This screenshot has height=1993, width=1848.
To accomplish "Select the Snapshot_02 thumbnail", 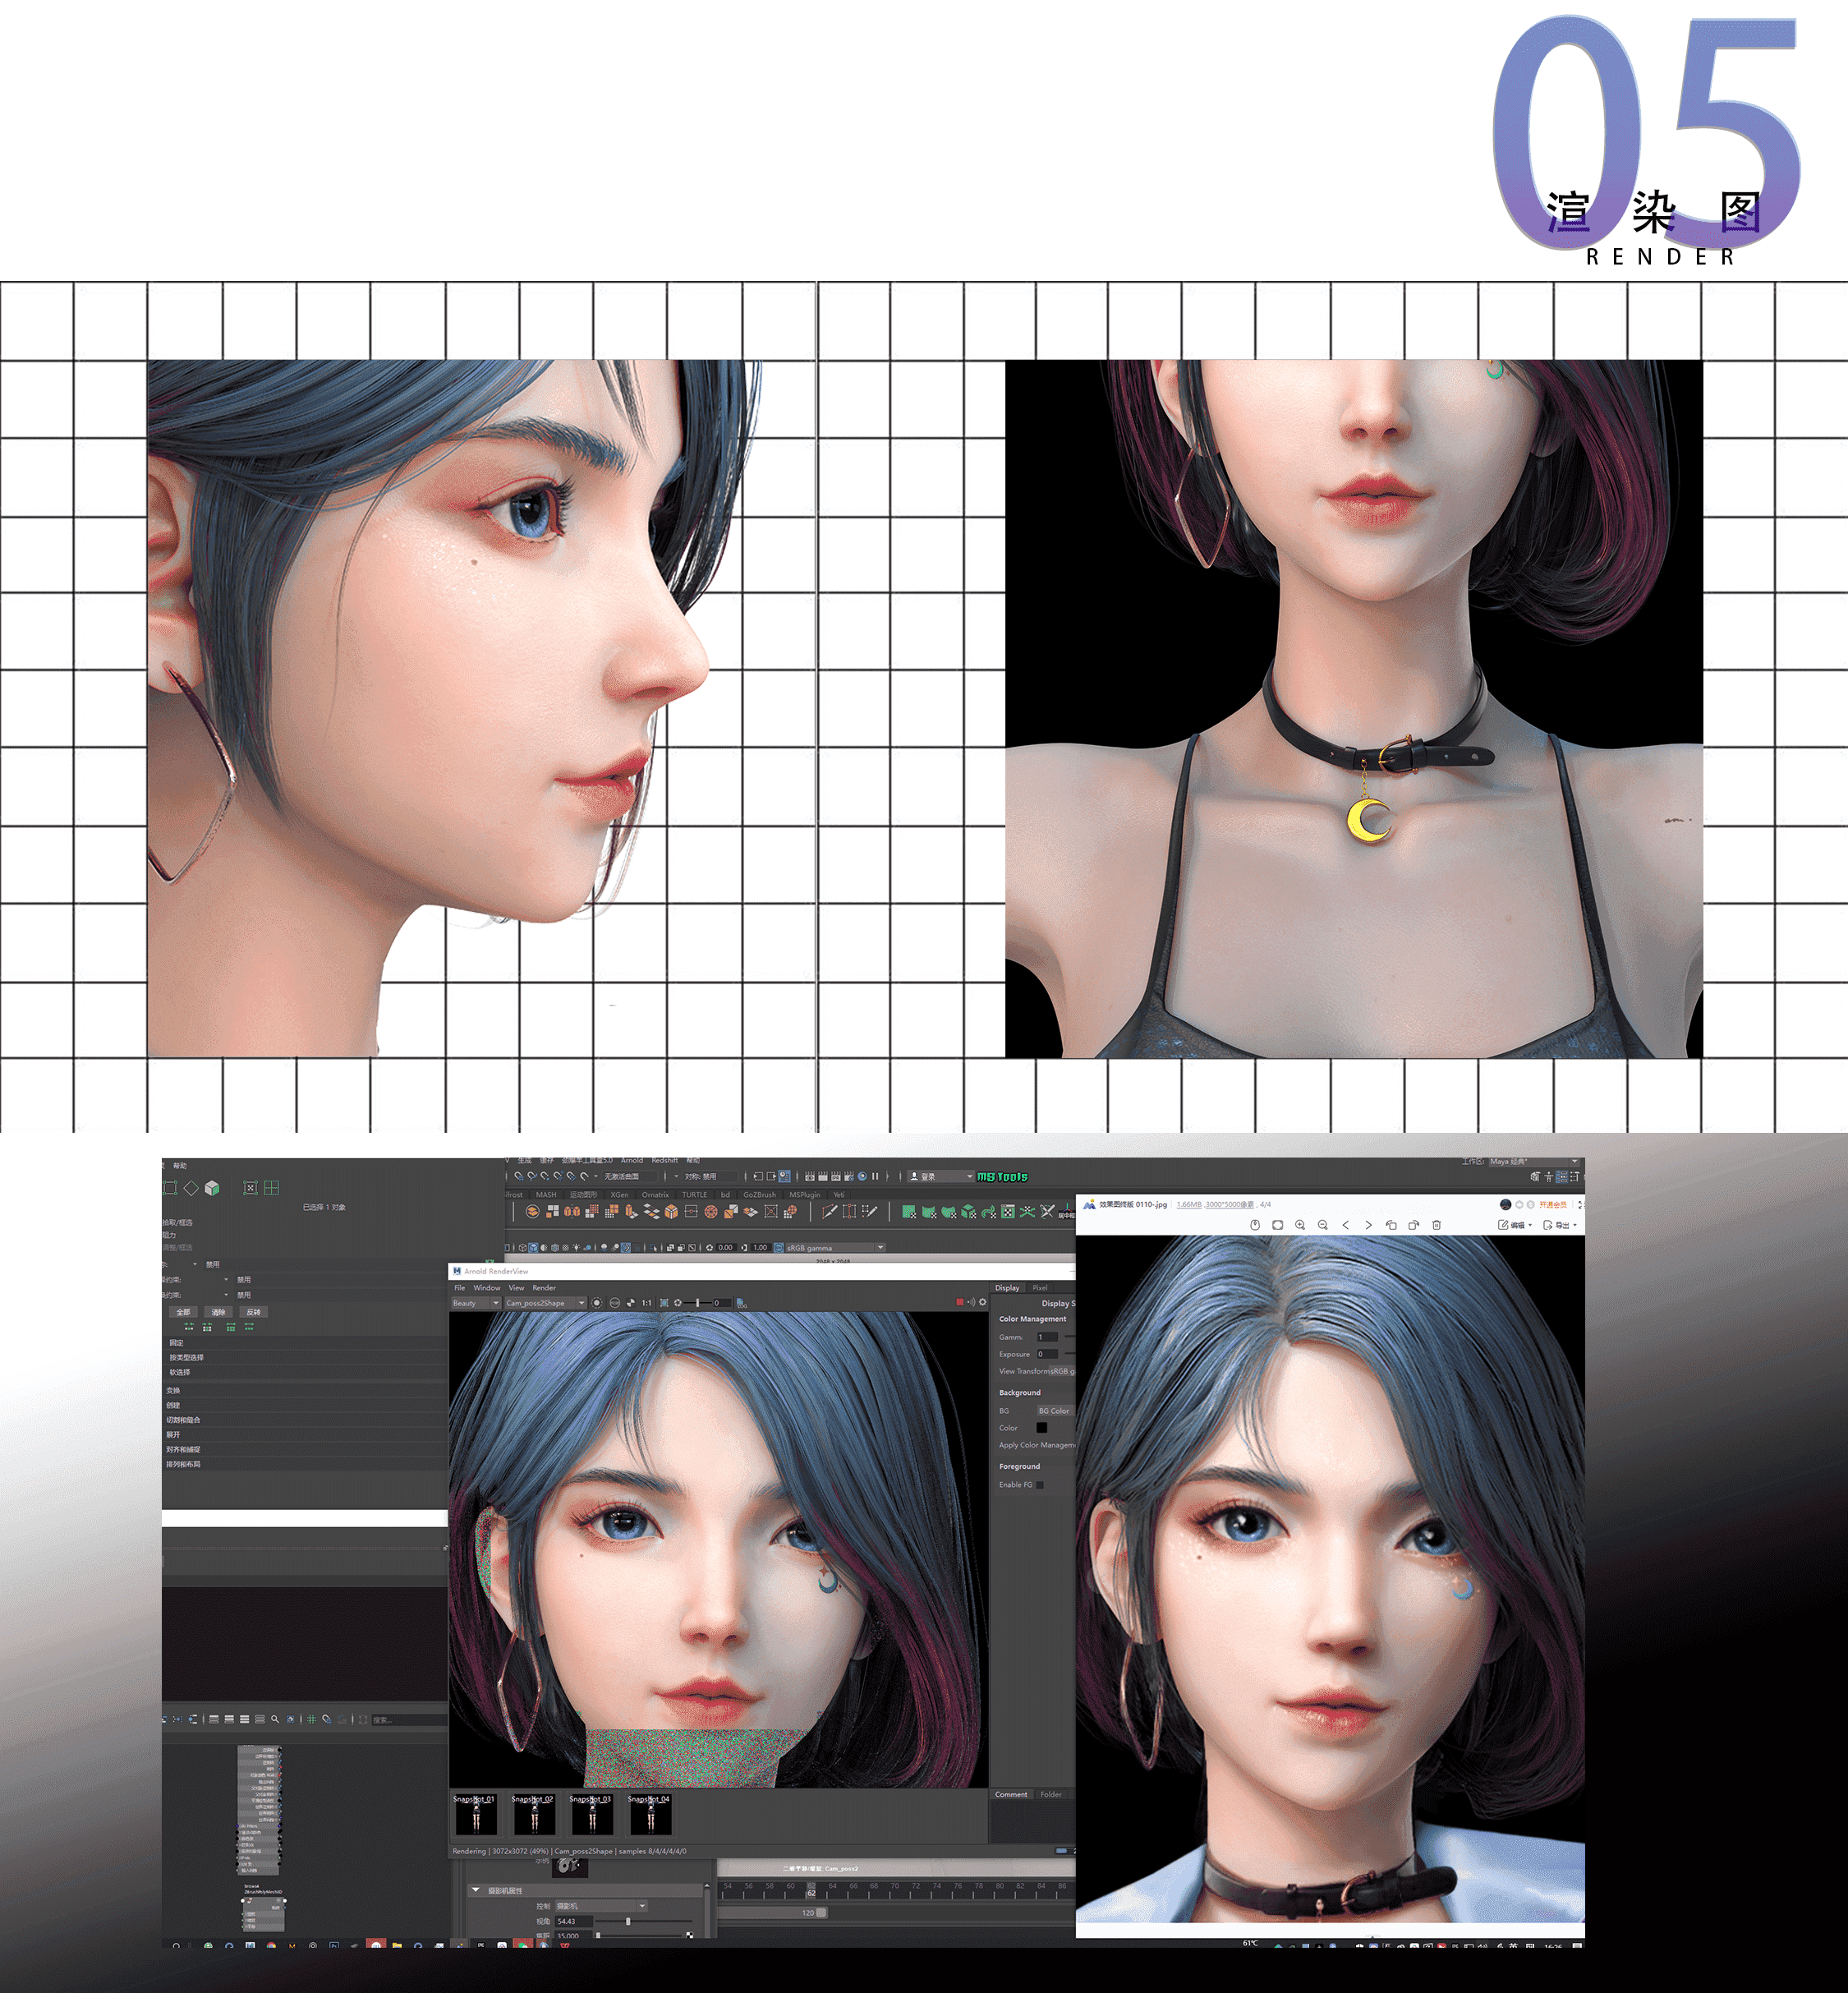I will (533, 1815).
